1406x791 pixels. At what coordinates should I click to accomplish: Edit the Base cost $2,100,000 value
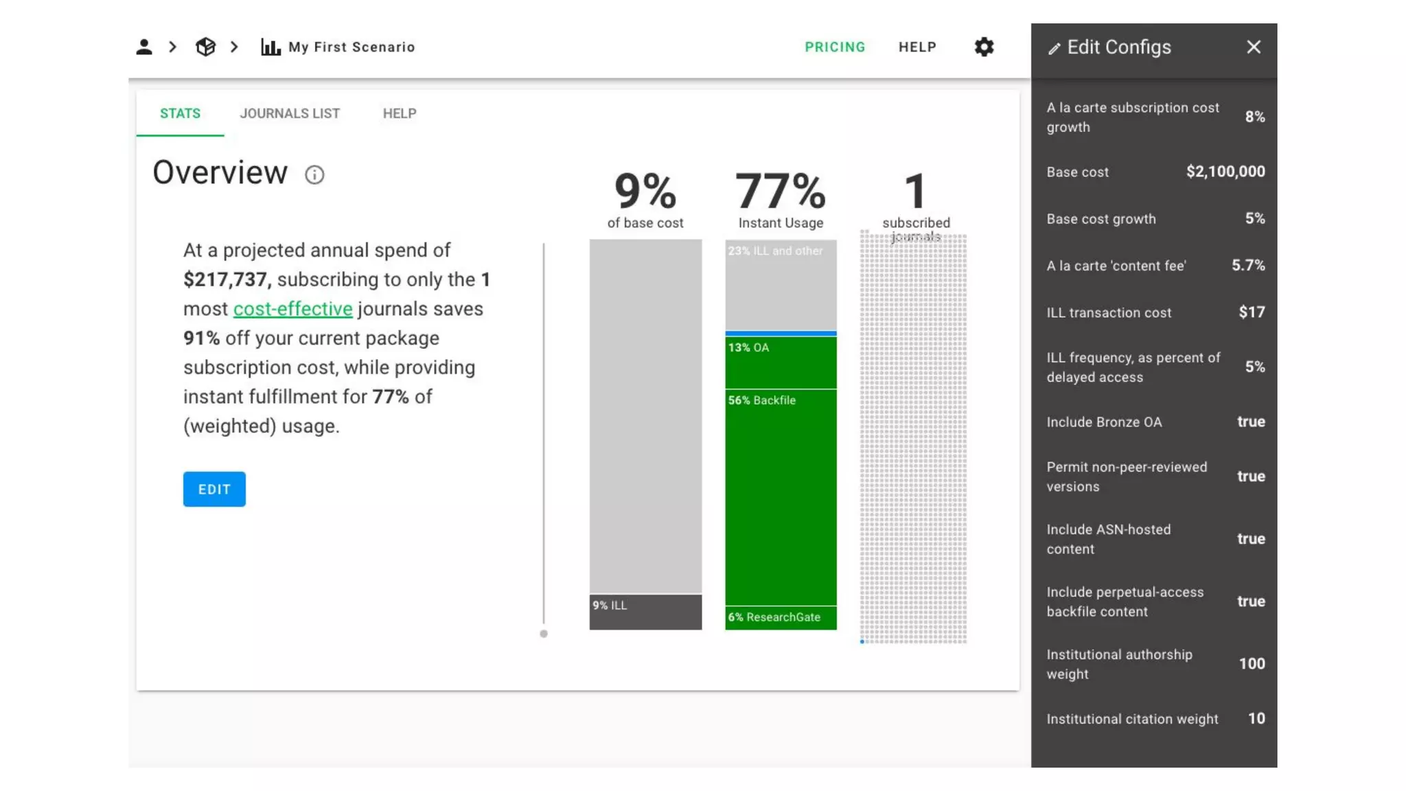pyautogui.click(x=1225, y=172)
